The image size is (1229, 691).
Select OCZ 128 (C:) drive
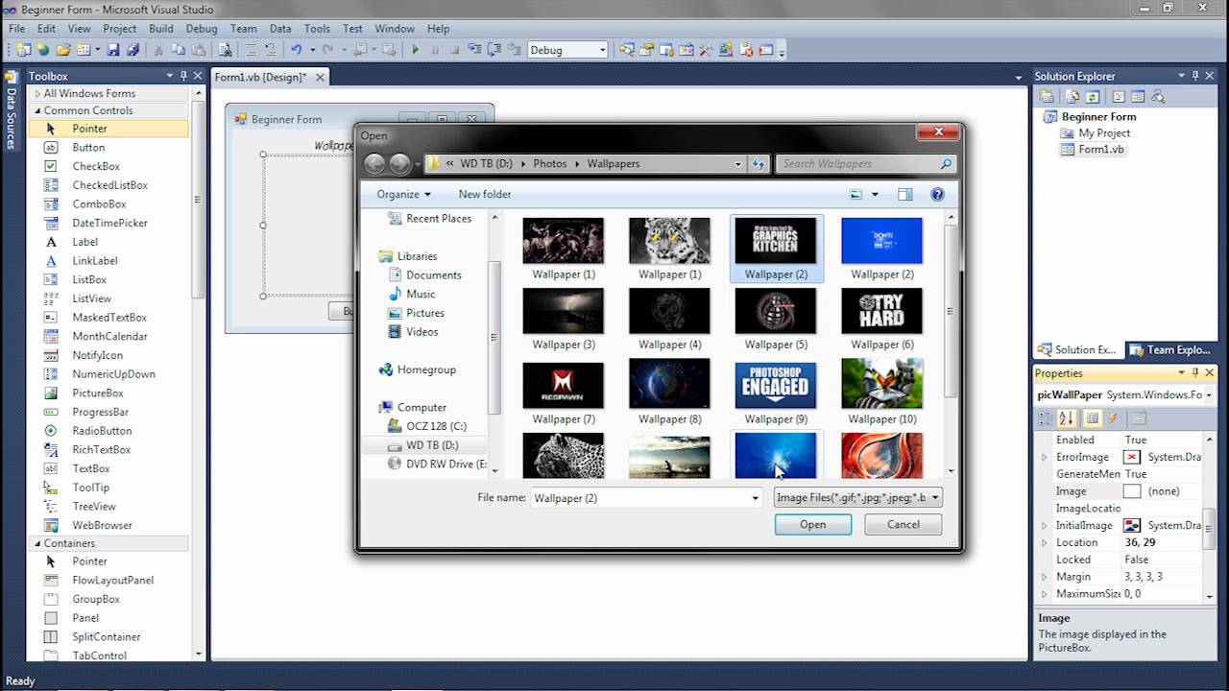(x=436, y=426)
